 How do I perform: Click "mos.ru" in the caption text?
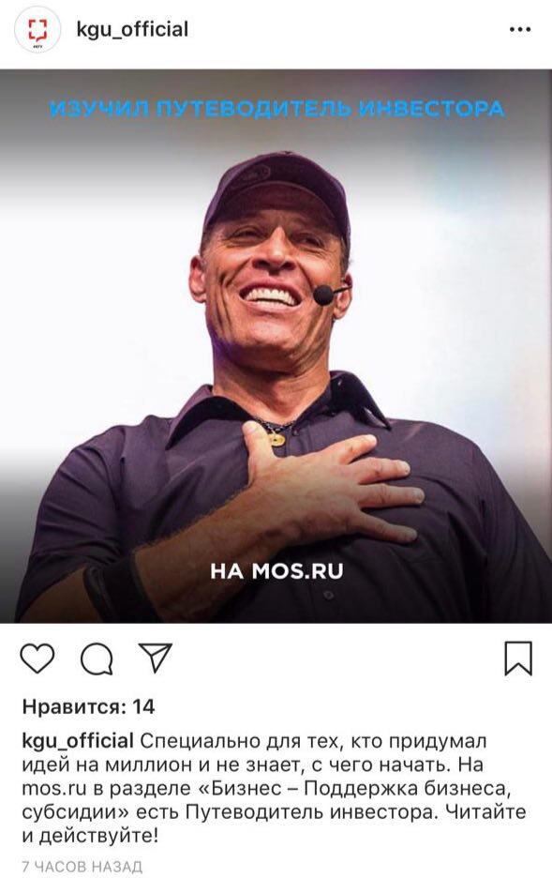click(54, 788)
